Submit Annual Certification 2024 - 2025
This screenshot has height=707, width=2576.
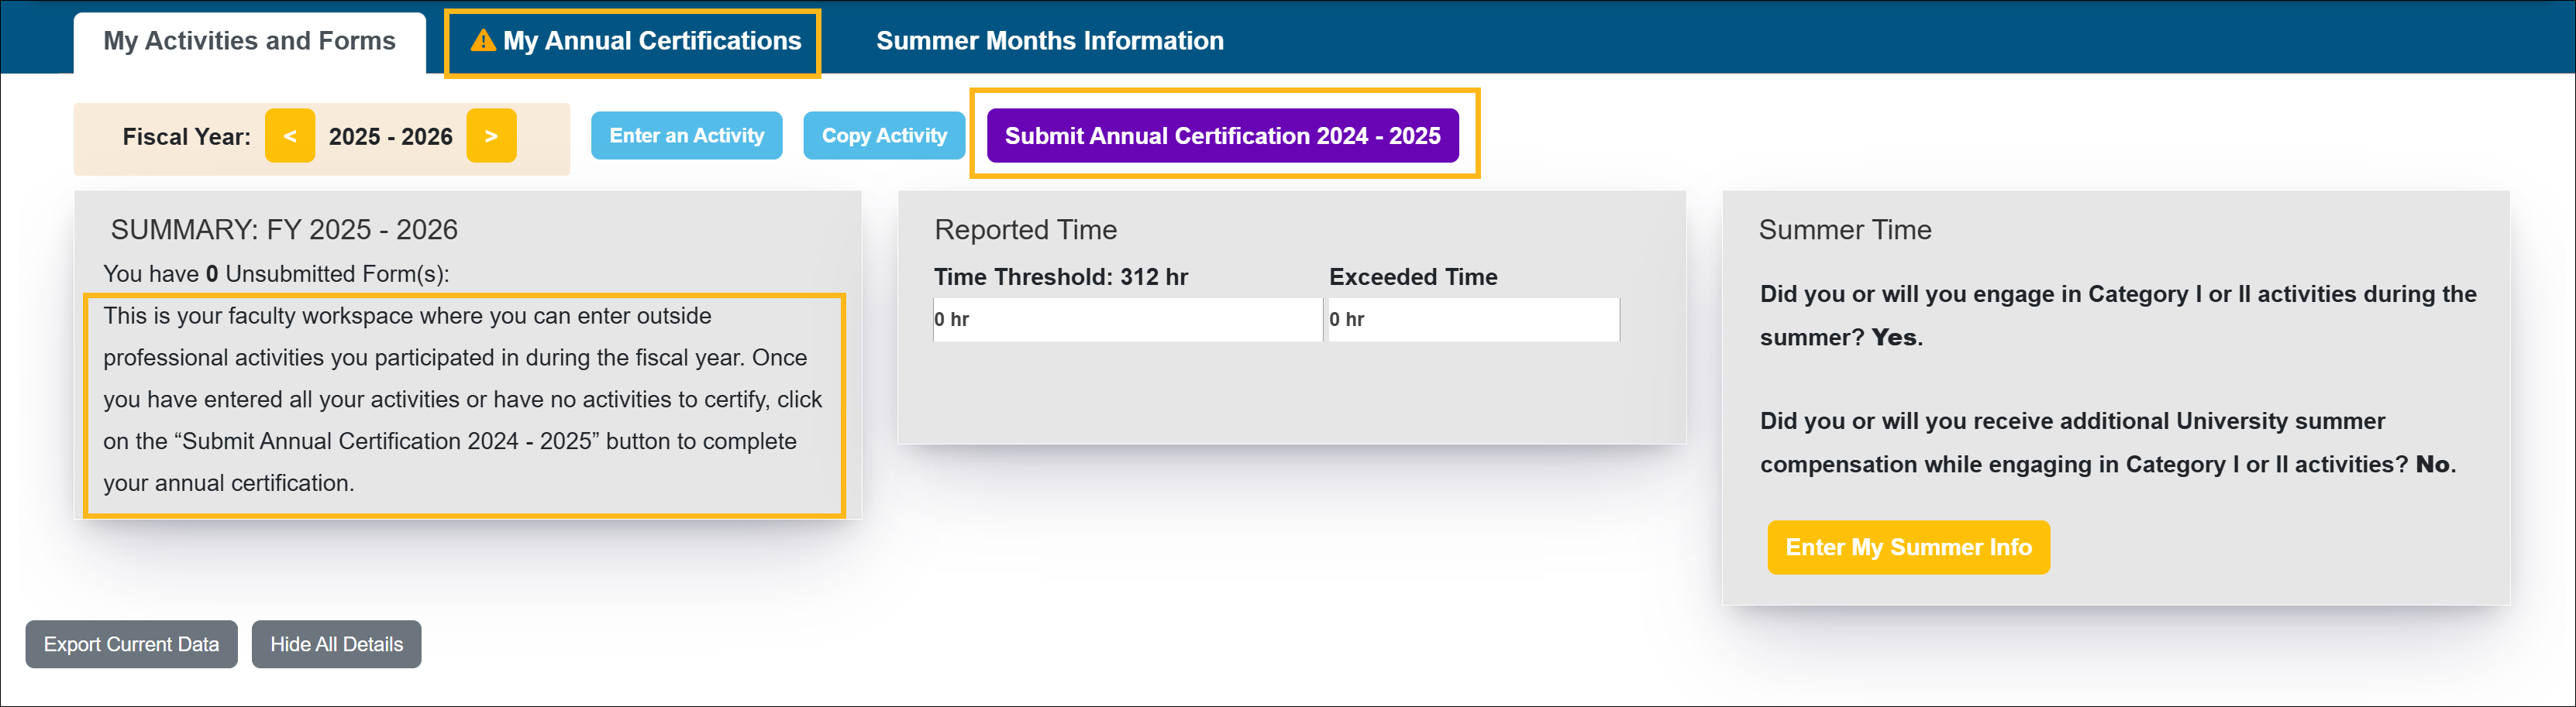pos(1222,136)
